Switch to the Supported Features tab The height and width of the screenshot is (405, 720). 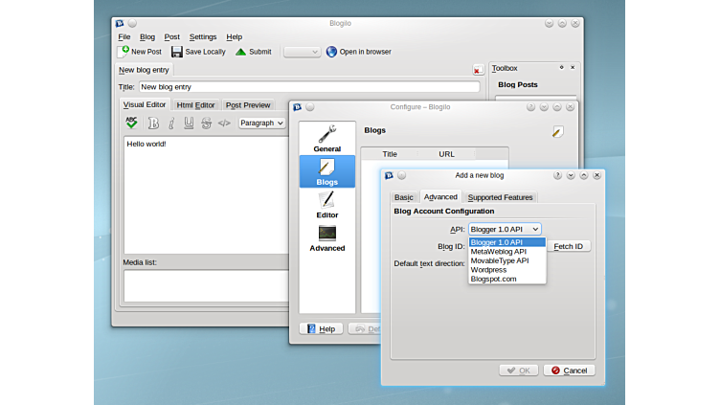pos(501,197)
